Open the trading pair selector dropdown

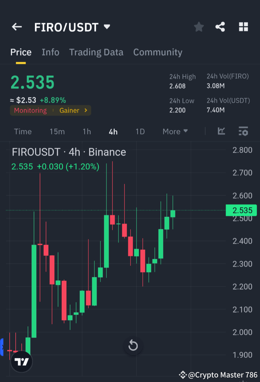pyautogui.click(x=107, y=27)
